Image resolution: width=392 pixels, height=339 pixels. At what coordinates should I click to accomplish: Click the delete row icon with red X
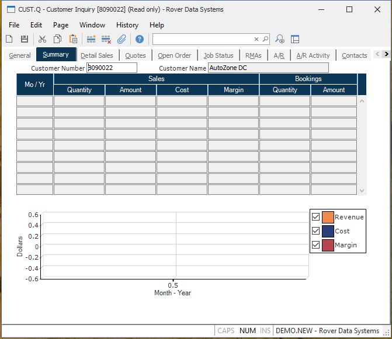click(106, 39)
